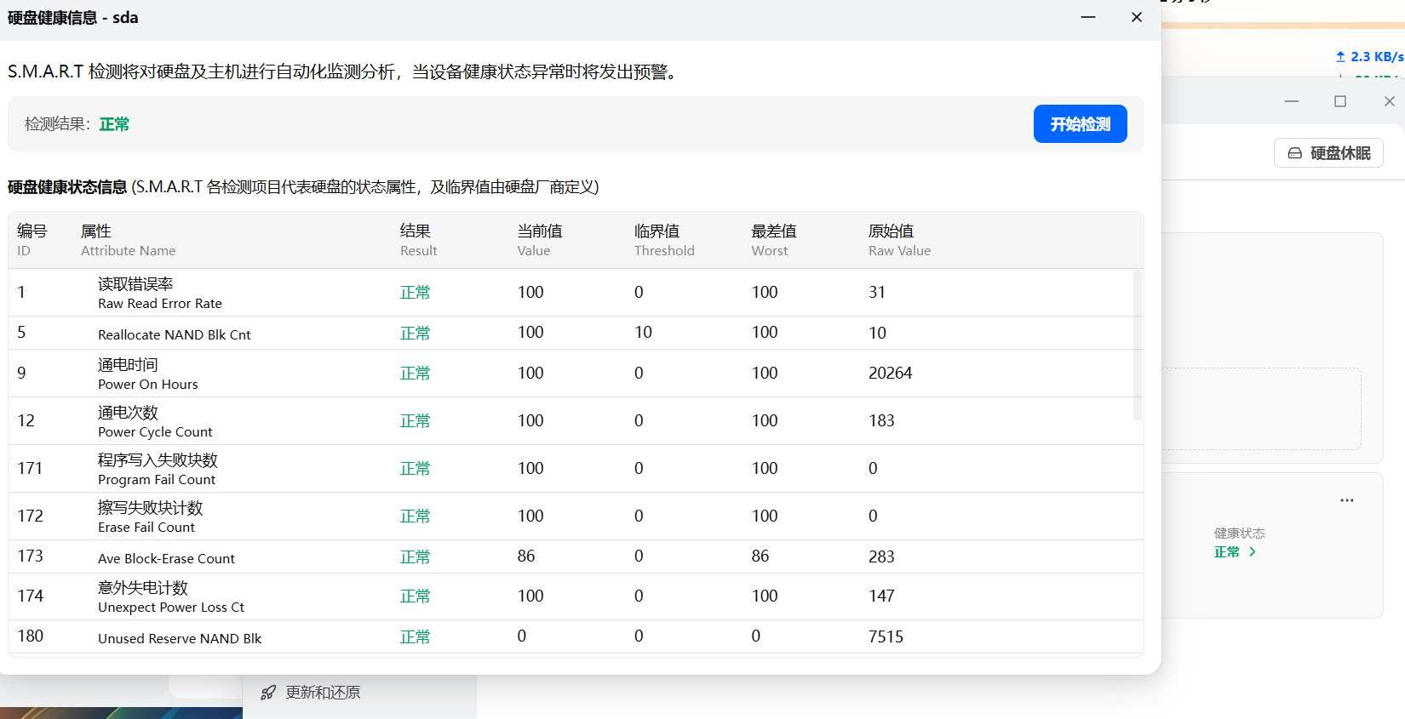Click the 编号 ID column header
Screen dimensions: 1405x719
click(32, 240)
